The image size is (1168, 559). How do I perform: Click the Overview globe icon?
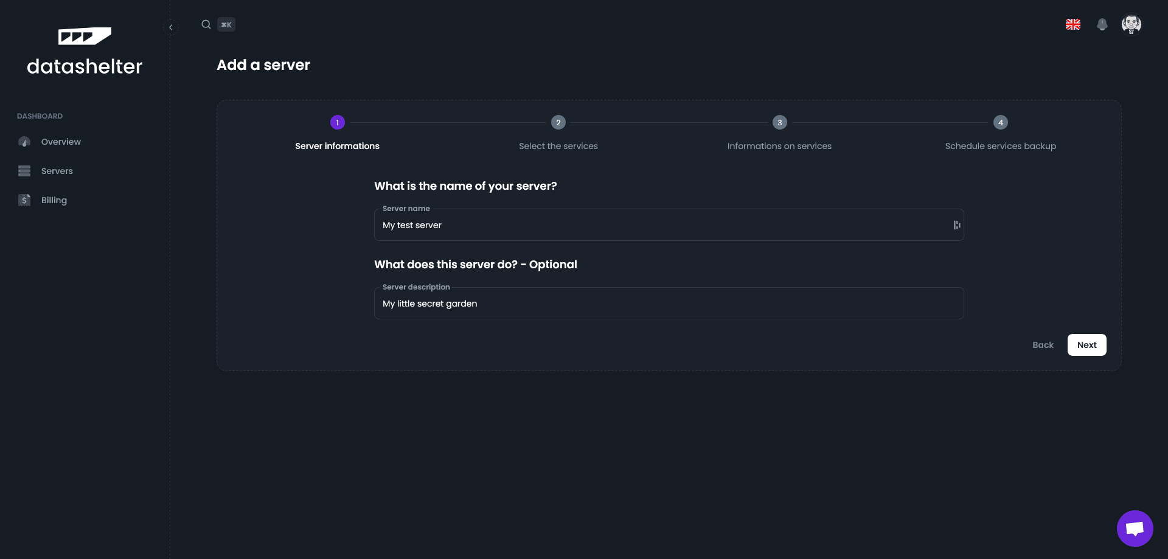pyautogui.click(x=24, y=141)
